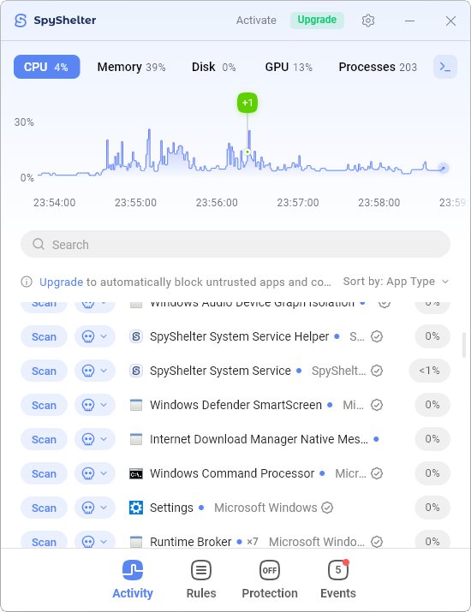This screenshot has width=471, height=612.
Task: Scan Internet Download Manager Native Messaging
Action: tap(44, 439)
